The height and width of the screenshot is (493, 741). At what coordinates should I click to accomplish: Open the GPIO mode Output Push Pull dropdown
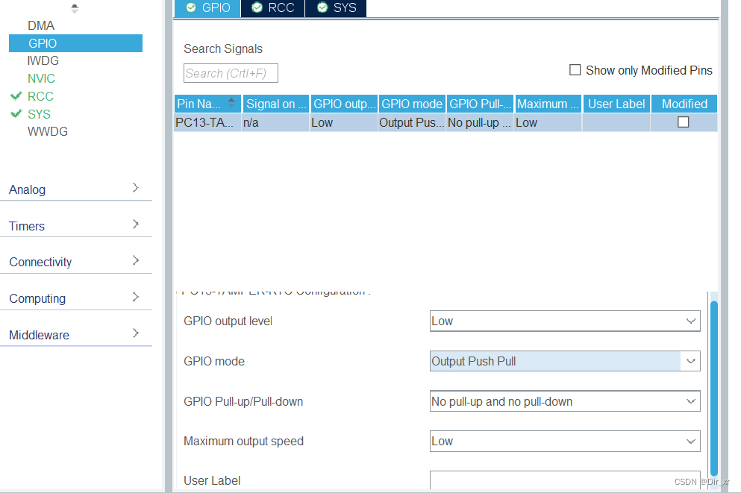tap(565, 361)
